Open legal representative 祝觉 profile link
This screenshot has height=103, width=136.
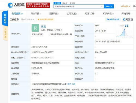(43, 27)
